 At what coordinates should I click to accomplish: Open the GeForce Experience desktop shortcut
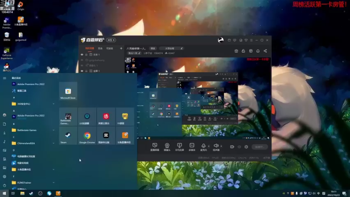pos(7,53)
